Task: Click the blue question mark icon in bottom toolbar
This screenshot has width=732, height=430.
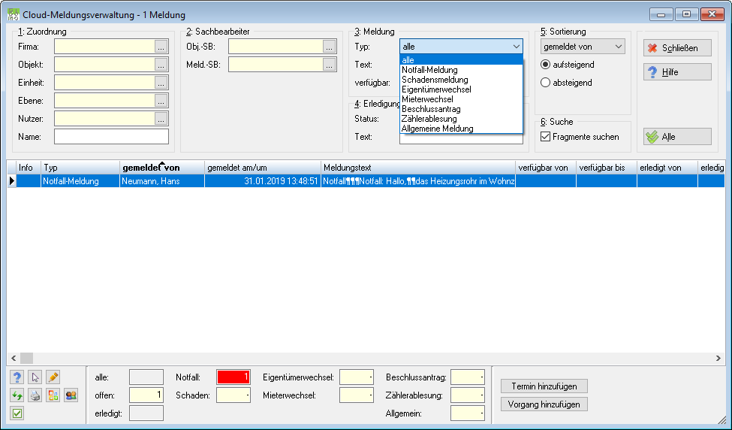Action: [17, 377]
